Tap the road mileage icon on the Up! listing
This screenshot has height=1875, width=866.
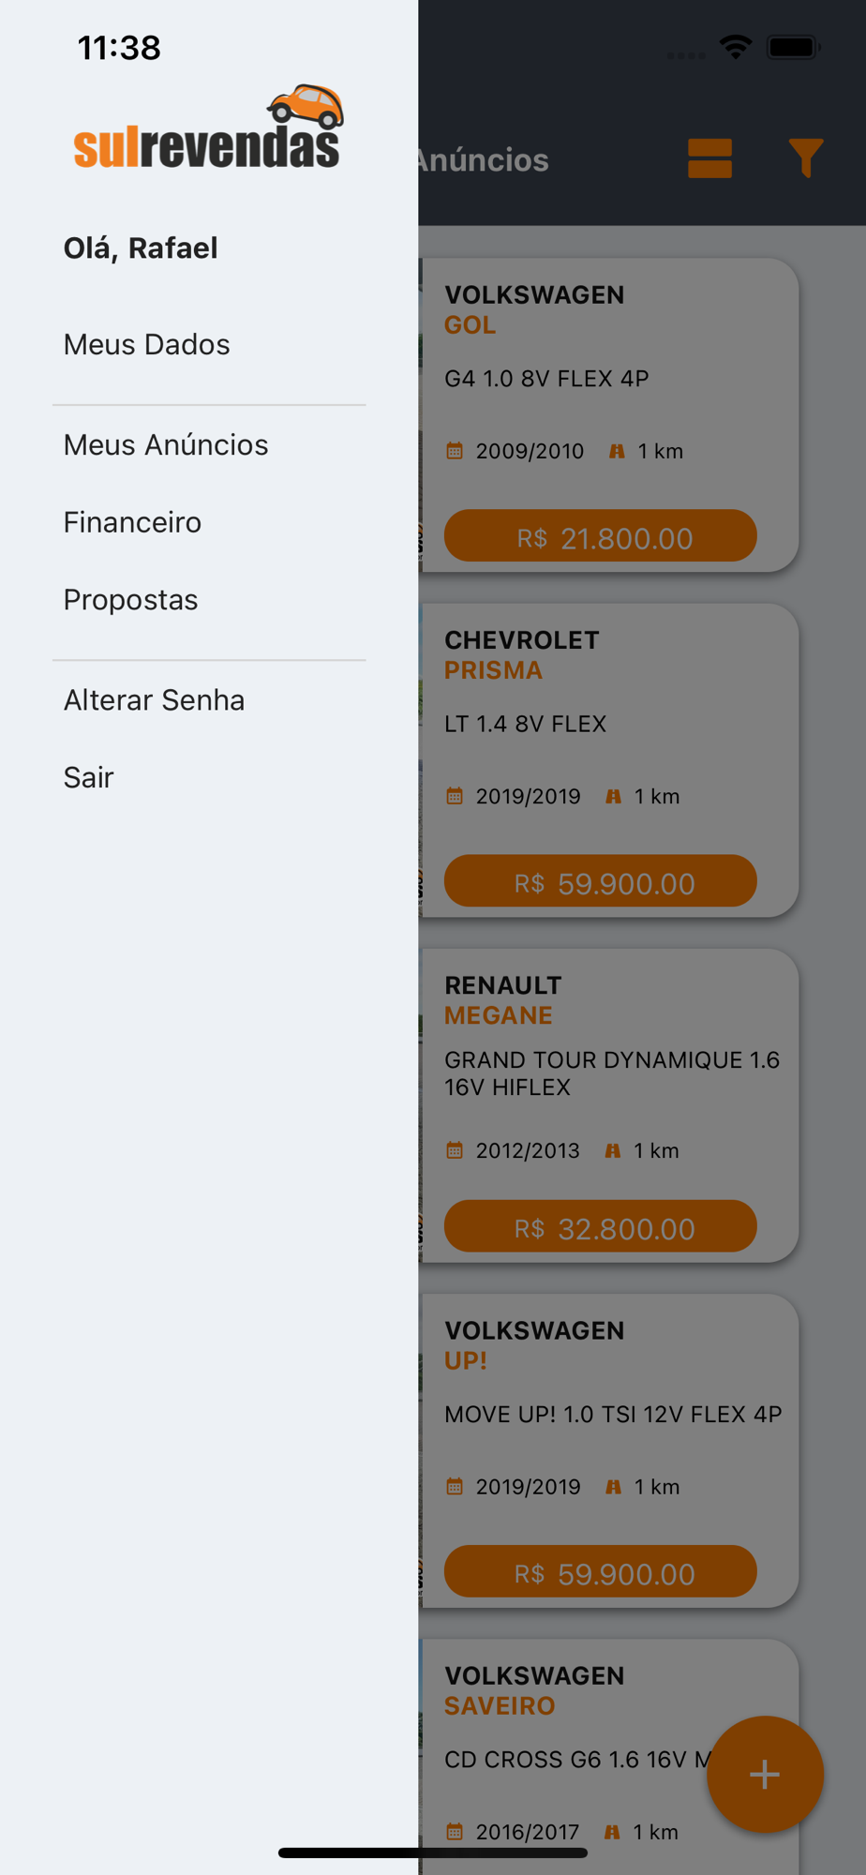click(614, 1487)
